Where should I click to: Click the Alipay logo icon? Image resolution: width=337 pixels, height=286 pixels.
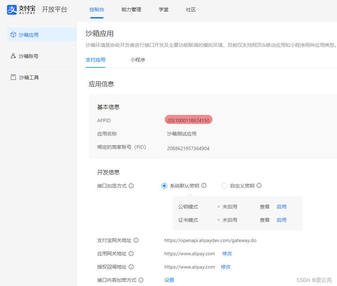point(12,10)
